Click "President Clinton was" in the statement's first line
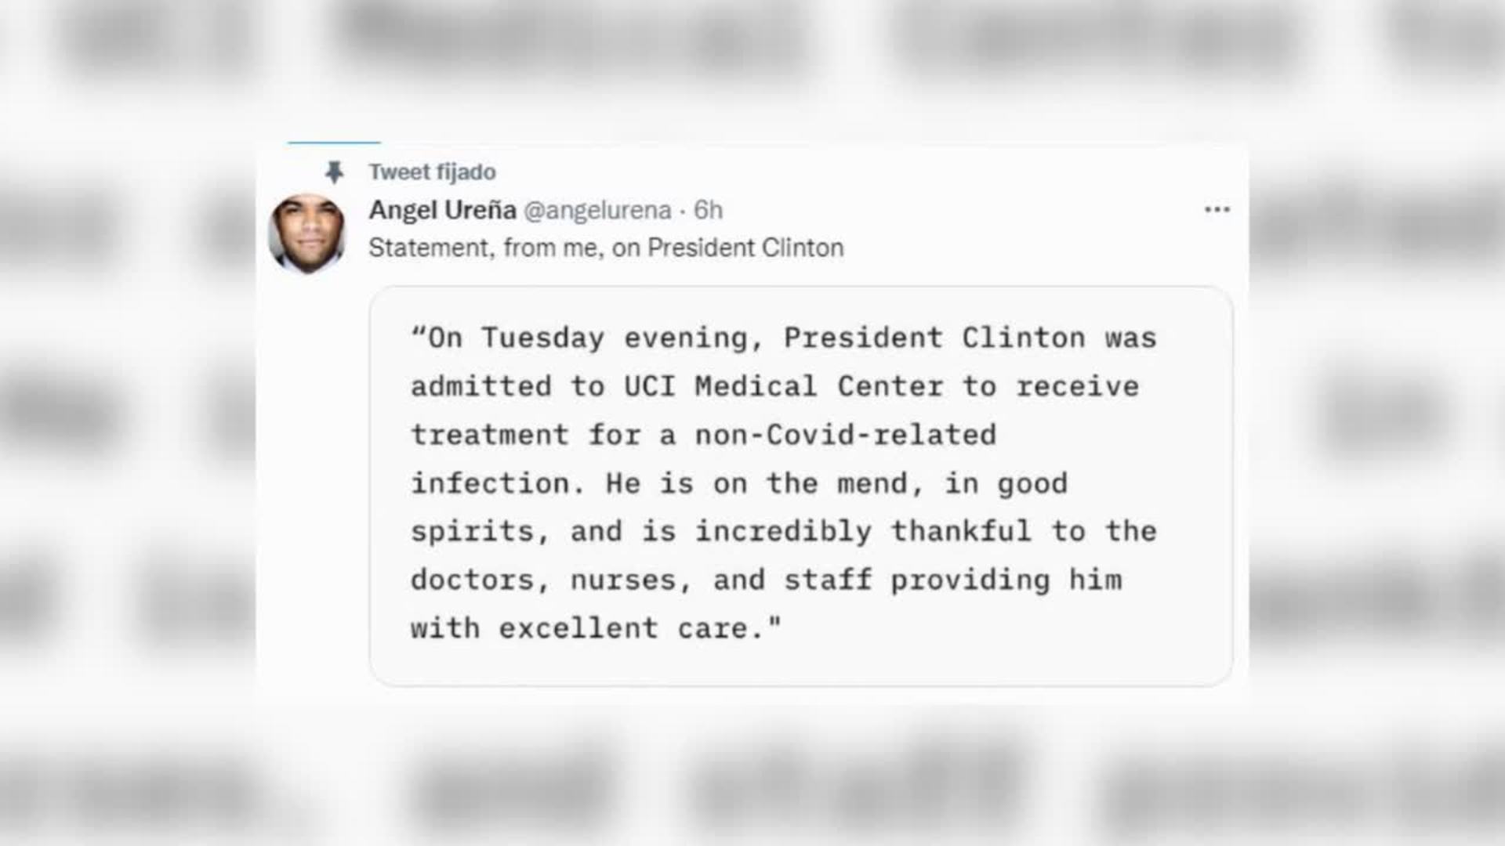This screenshot has width=1505, height=846. pos(970,338)
